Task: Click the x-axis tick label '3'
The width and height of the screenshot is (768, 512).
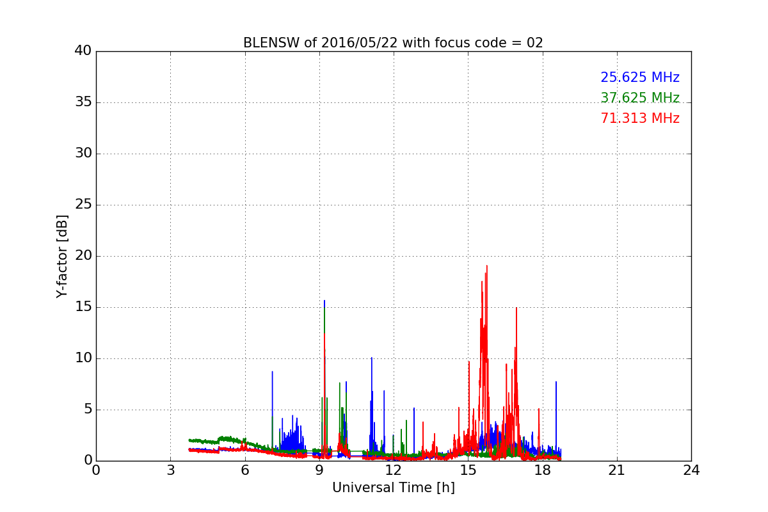Action: (170, 470)
